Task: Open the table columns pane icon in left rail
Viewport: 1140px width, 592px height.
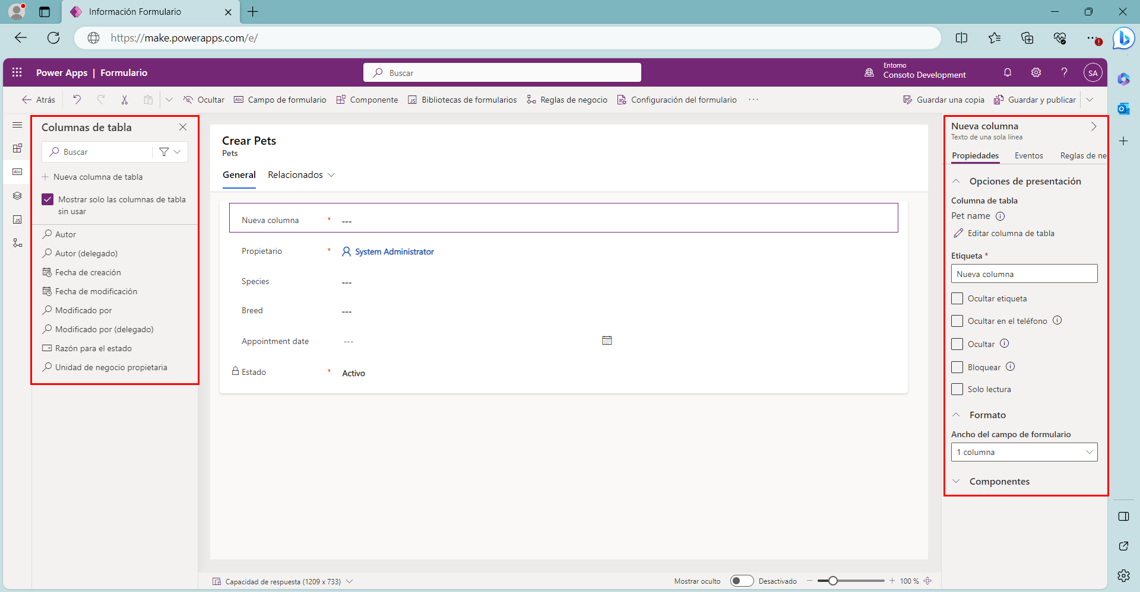Action: pyautogui.click(x=17, y=172)
